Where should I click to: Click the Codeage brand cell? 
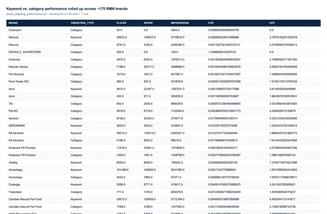(x=14, y=184)
